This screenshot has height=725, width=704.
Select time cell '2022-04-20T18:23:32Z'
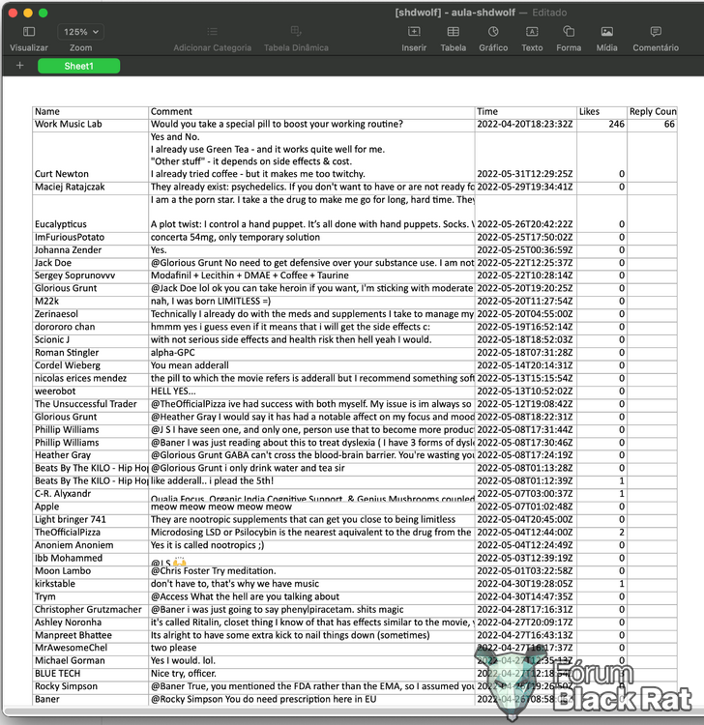coord(525,125)
